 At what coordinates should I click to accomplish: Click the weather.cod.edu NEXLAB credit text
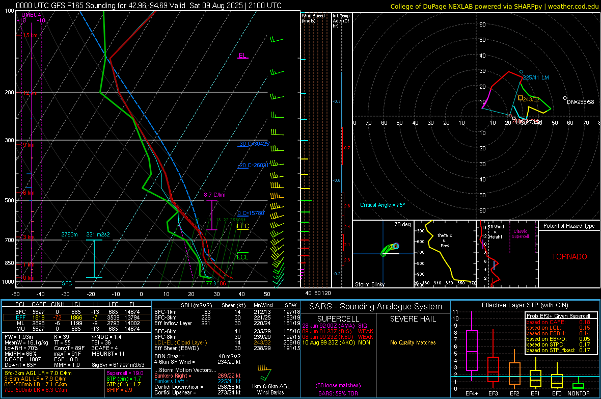pos(494,6)
